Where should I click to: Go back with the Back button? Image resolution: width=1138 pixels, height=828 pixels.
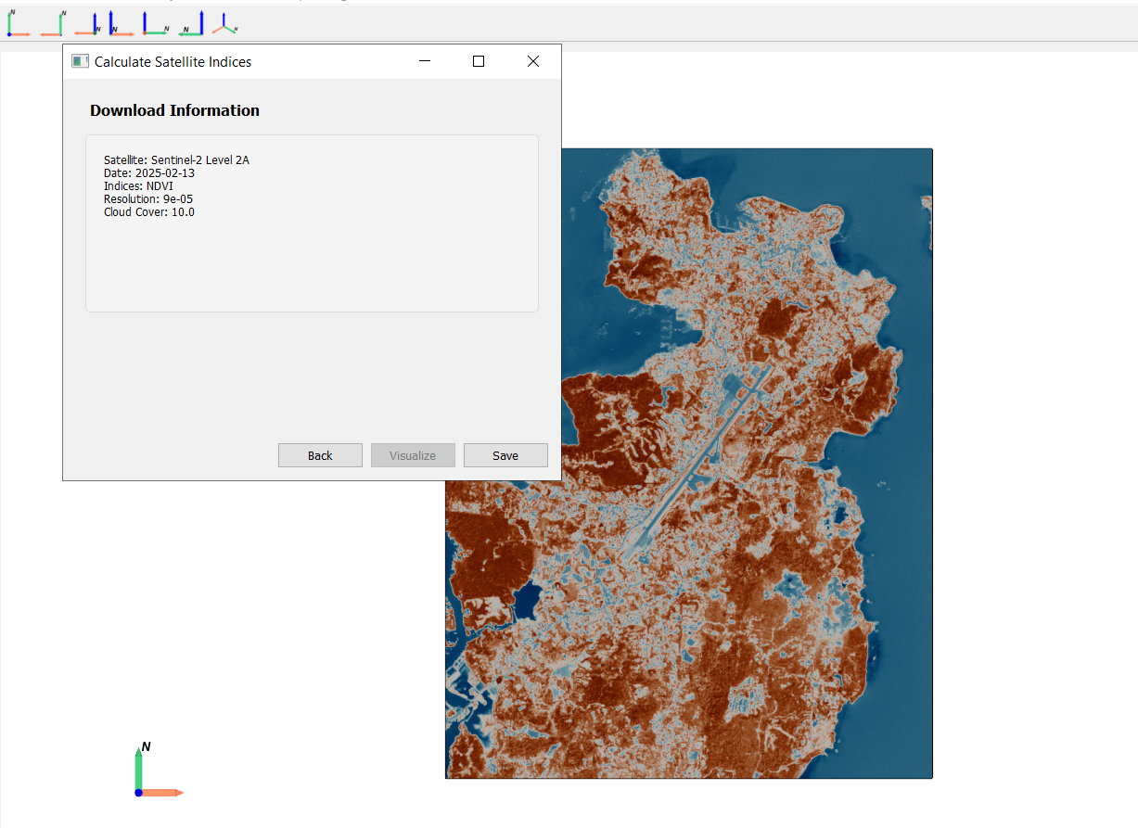coord(320,455)
